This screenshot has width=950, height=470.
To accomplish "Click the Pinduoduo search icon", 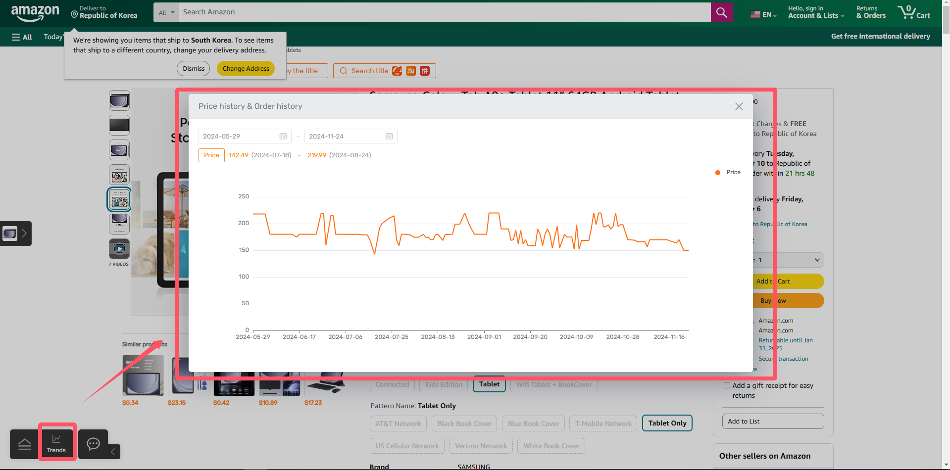I will (x=425, y=71).
